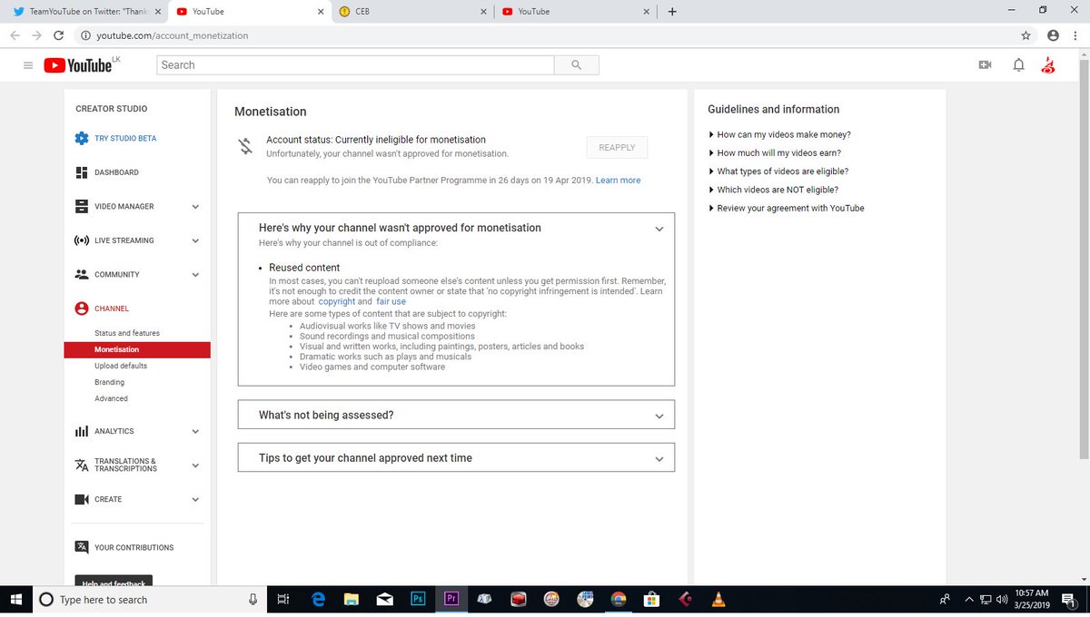Click the Dashboard icon in sidebar
Image resolution: width=1090 pixels, height=617 pixels.
tap(82, 172)
